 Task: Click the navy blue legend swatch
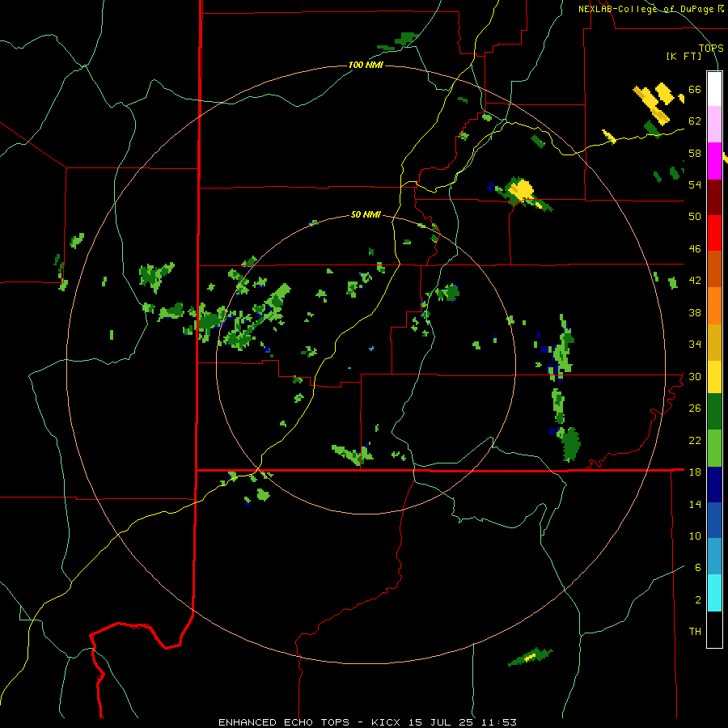[714, 485]
